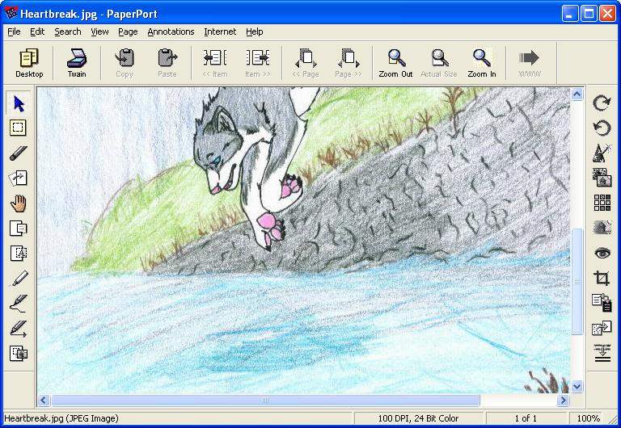Click the PaperPort title bar icon
621x428 pixels.
click(11, 13)
